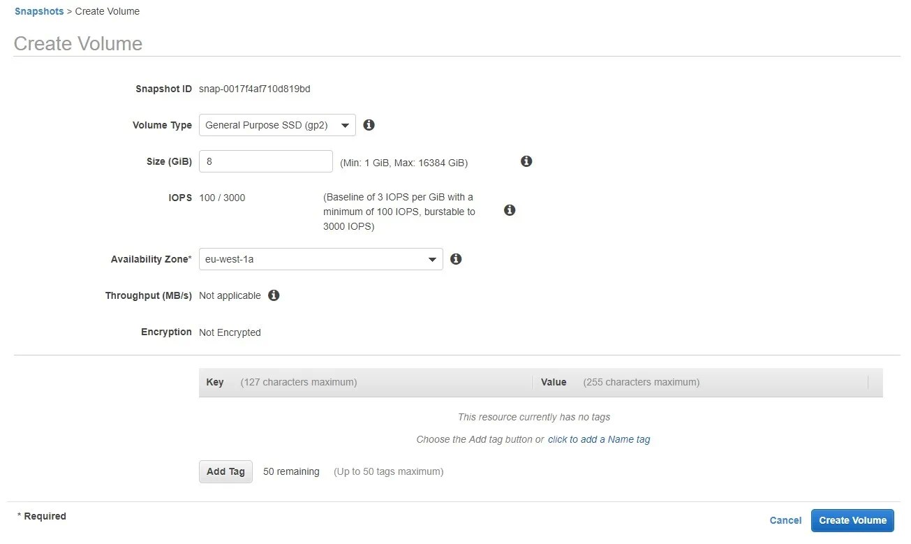The image size is (911, 544).
Task: Click the Volume Type dropdown arrow
Action: click(x=345, y=125)
